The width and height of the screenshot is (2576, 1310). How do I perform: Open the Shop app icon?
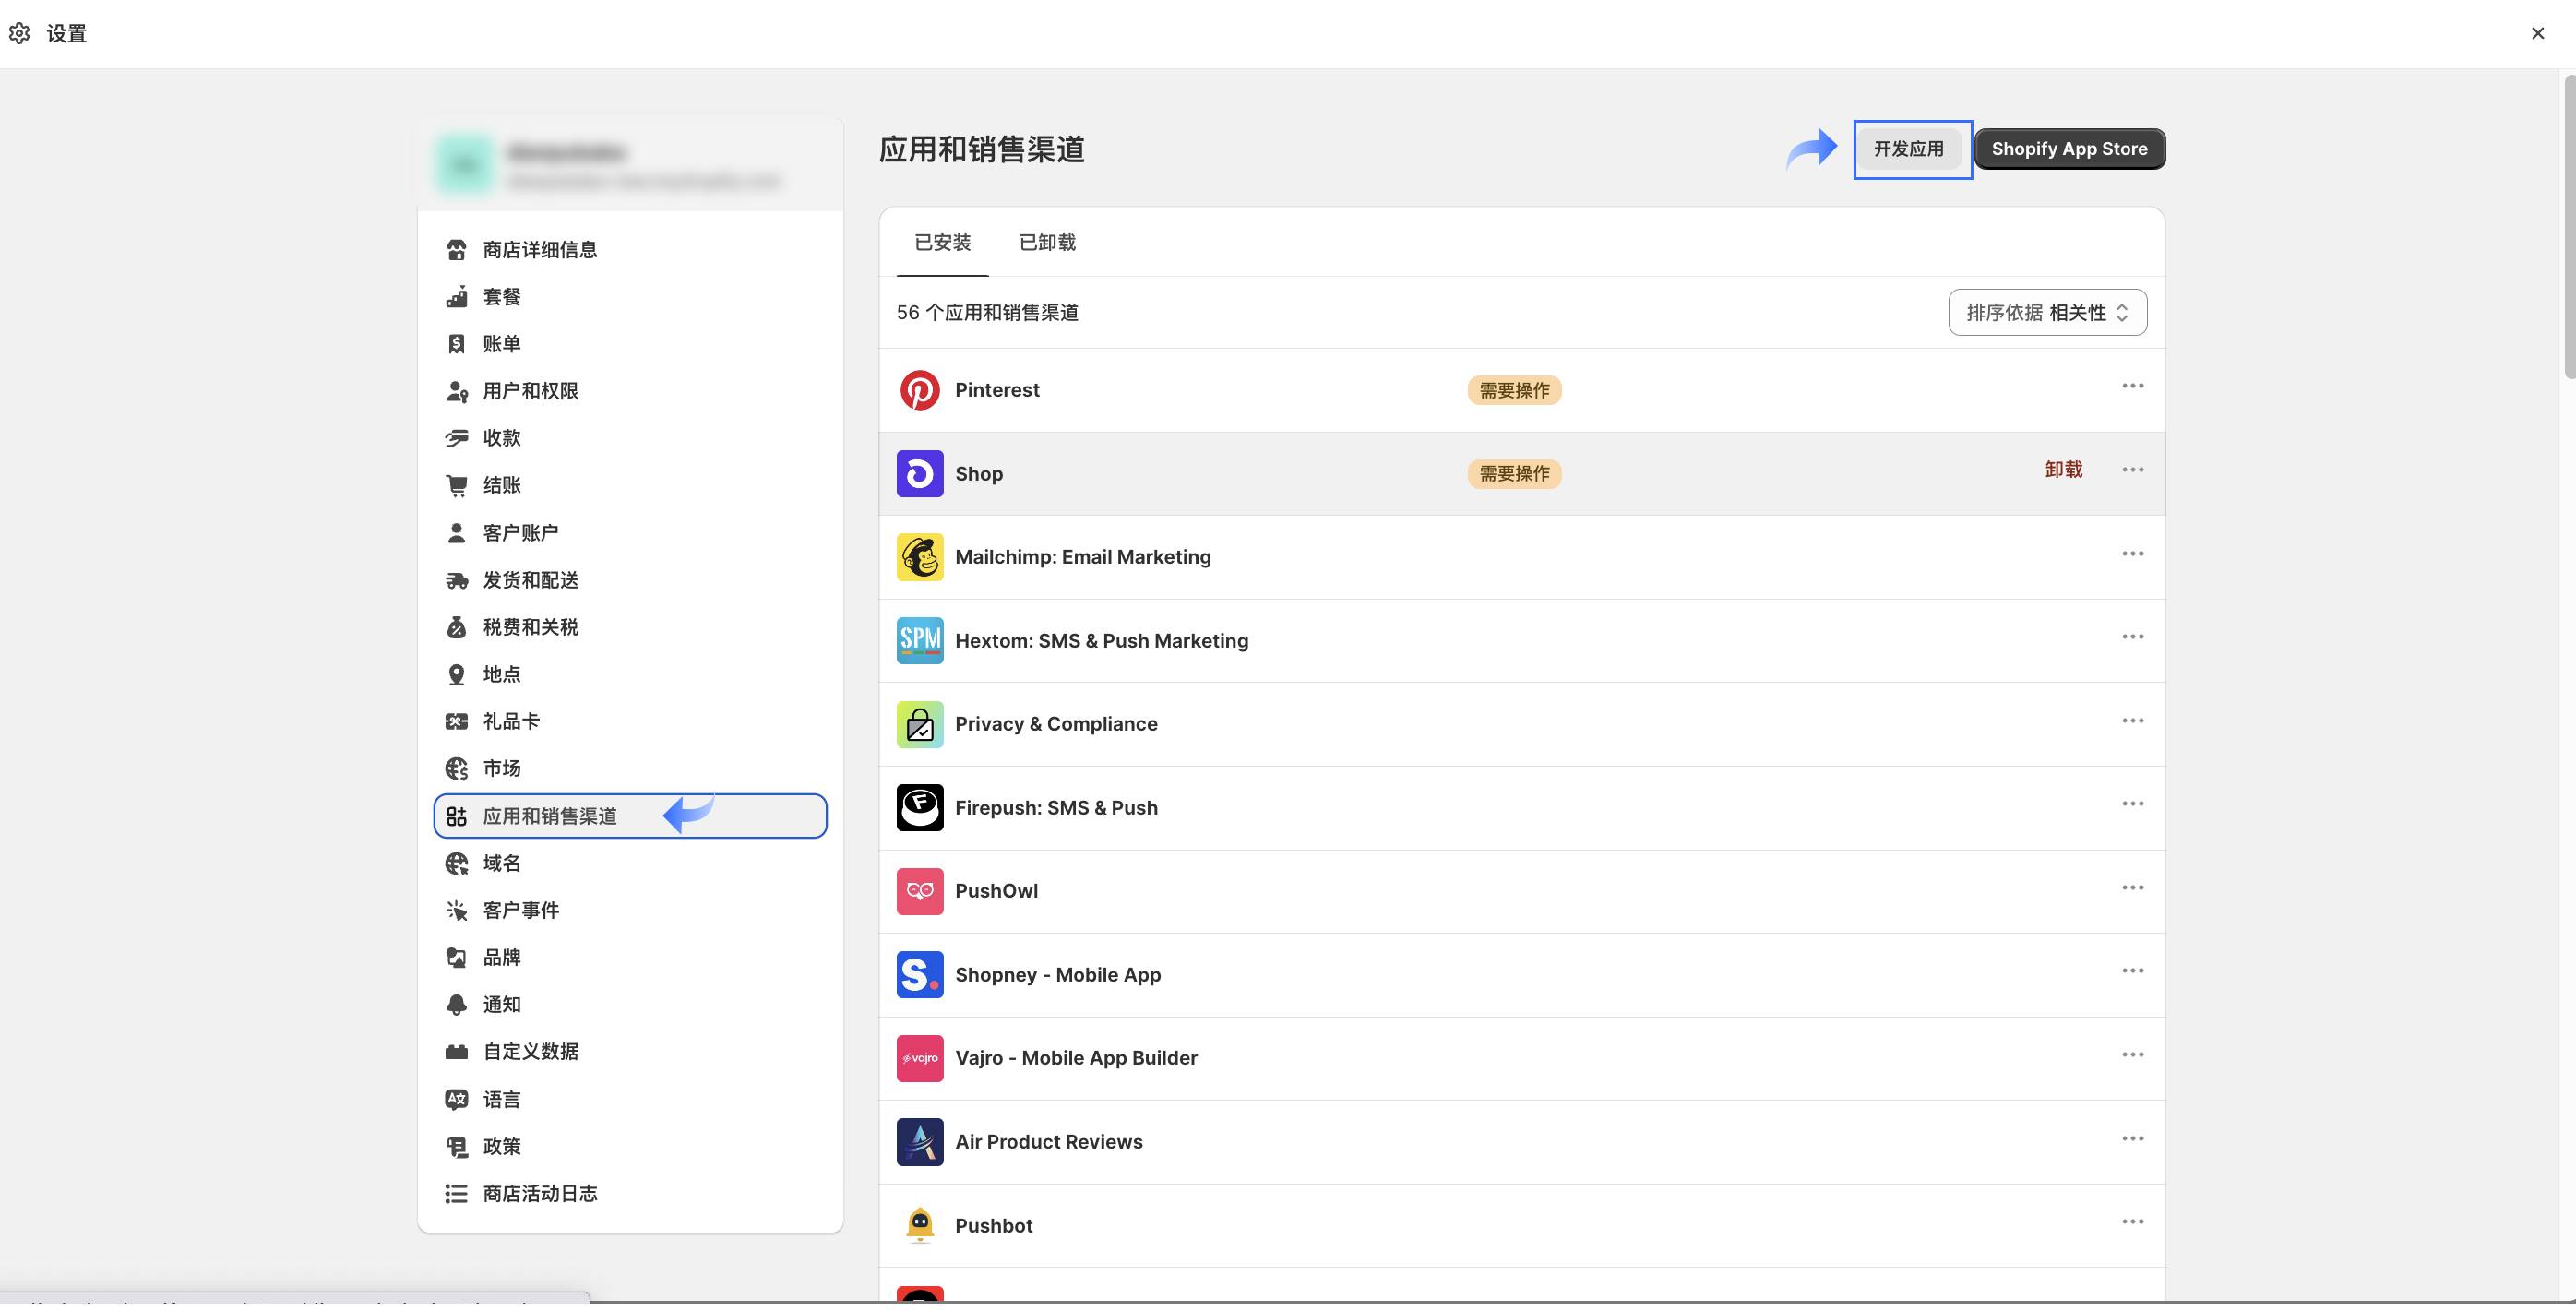point(919,474)
